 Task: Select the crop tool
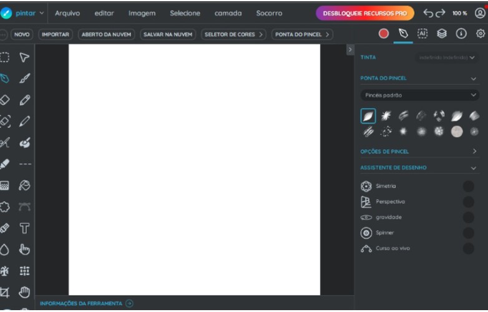(x=4, y=292)
